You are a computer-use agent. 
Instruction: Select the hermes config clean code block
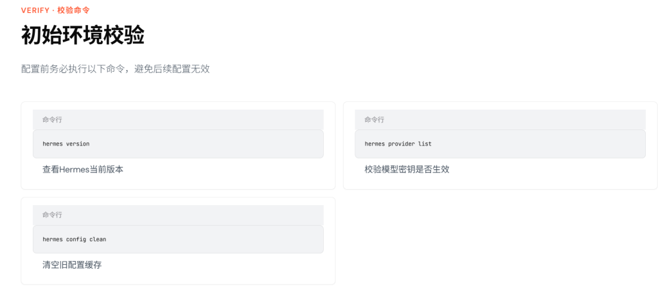click(178, 239)
